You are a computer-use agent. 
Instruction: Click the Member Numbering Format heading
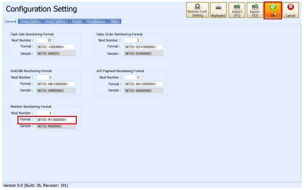[x=31, y=106]
